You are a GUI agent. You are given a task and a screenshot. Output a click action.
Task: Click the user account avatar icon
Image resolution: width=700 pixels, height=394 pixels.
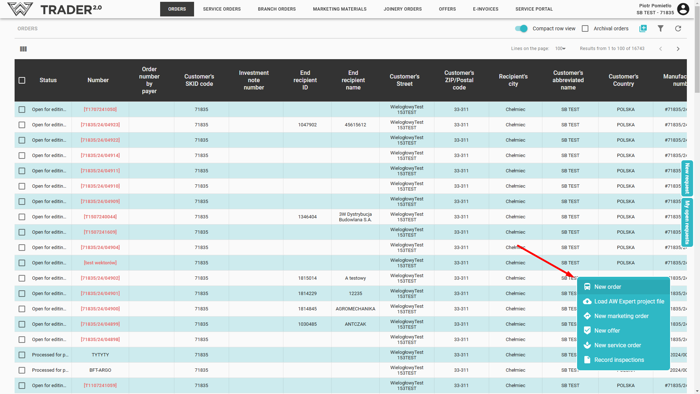(x=683, y=9)
